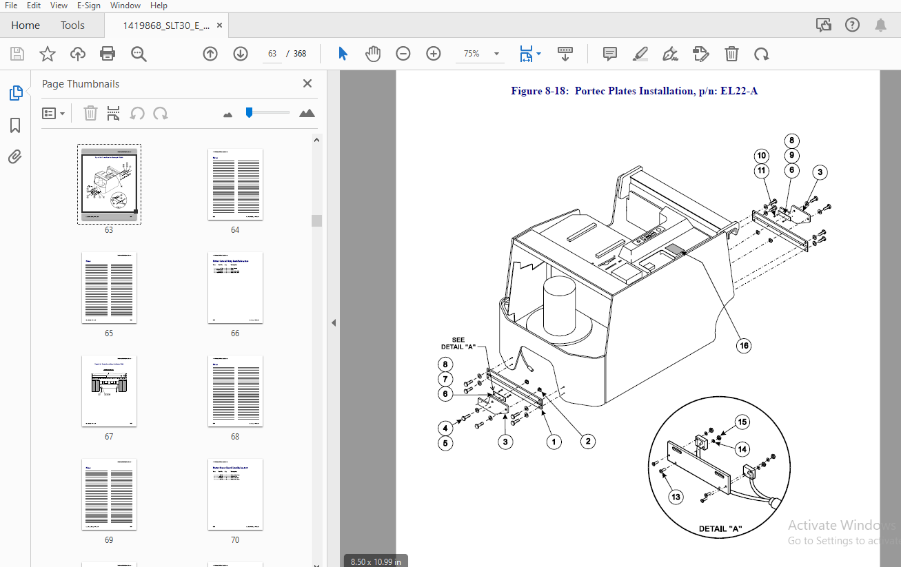Go to the previous page
This screenshot has width=901, height=567.
pos(210,54)
